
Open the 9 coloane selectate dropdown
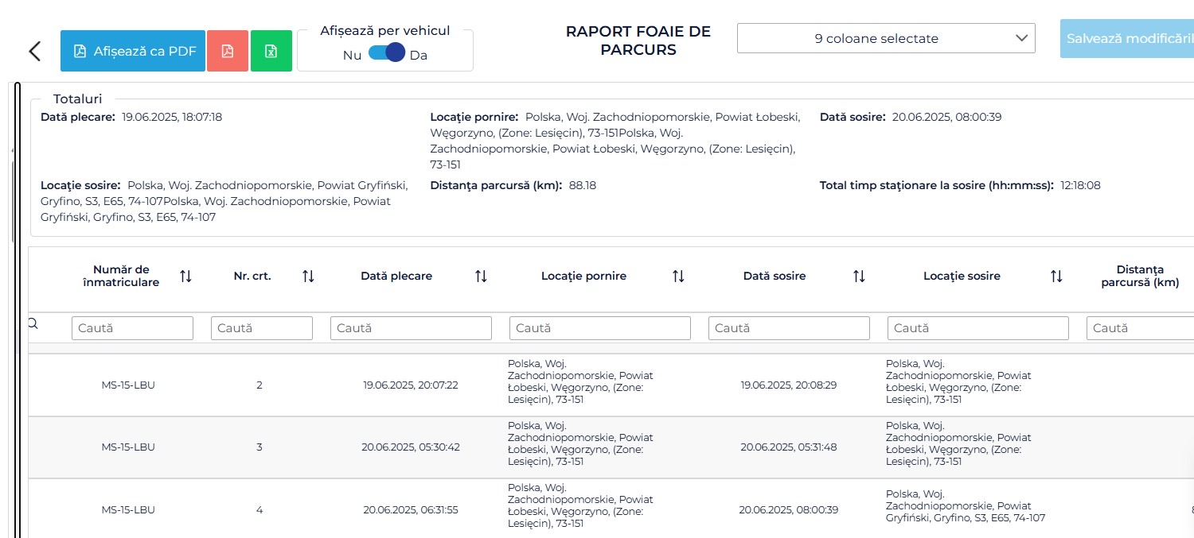click(885, 38)
